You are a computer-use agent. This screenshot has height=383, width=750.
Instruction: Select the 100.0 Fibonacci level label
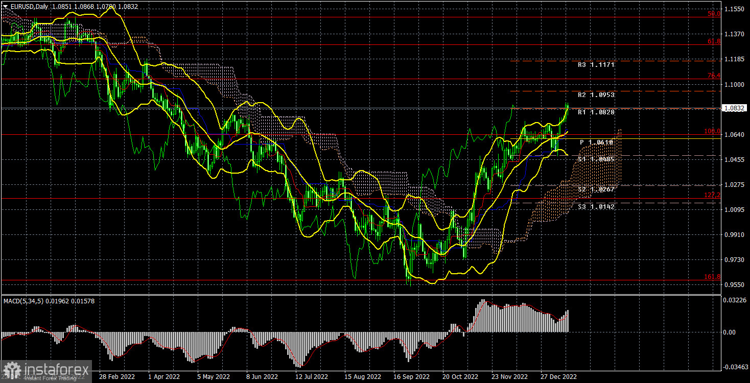[712, 131]
